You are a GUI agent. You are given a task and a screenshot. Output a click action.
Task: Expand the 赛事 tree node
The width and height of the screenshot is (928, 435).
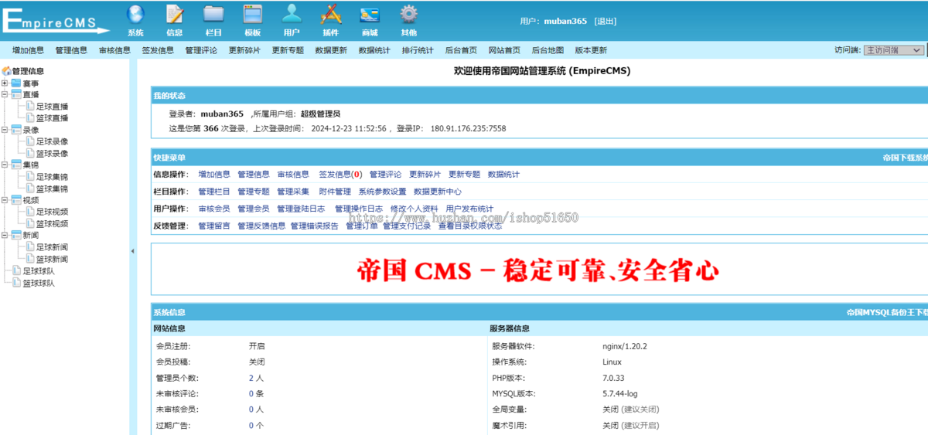(x=5, y=83)
